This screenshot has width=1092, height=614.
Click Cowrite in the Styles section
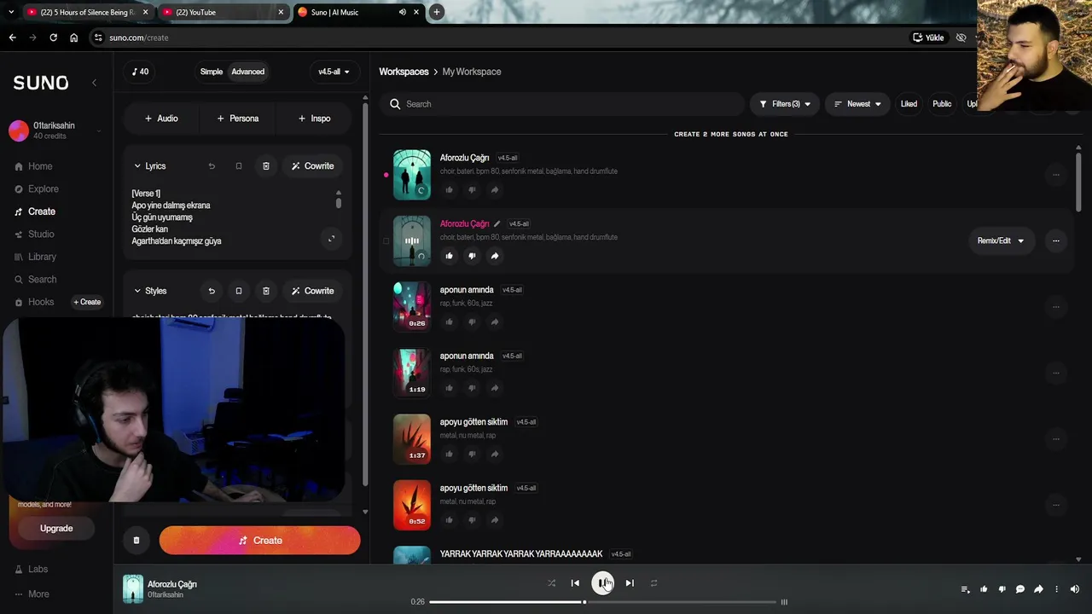[312, 291]
